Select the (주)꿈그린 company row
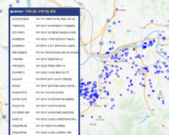 [x=44, y=119]
